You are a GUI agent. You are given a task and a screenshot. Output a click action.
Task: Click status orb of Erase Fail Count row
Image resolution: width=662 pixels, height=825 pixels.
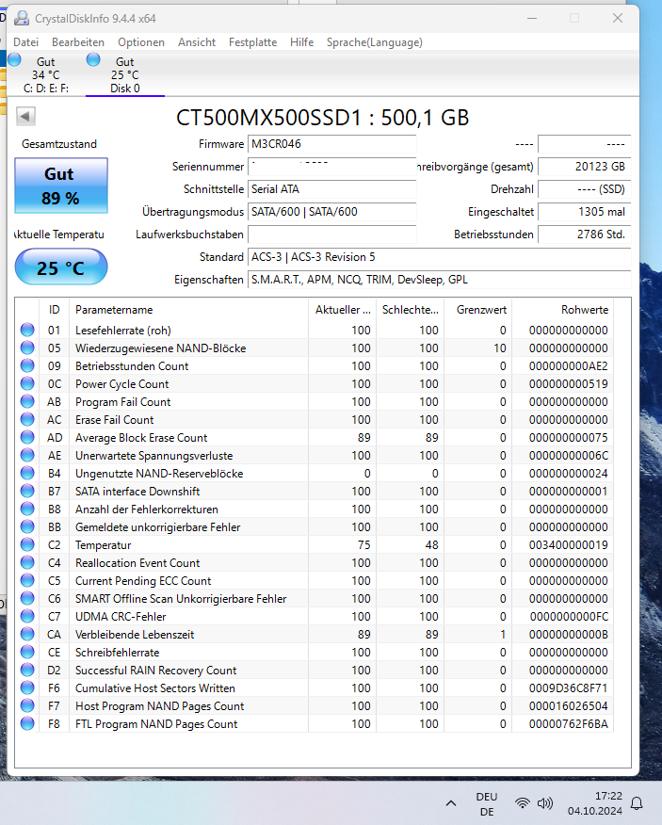27,419
